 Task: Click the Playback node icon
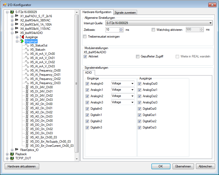(12, 154)
